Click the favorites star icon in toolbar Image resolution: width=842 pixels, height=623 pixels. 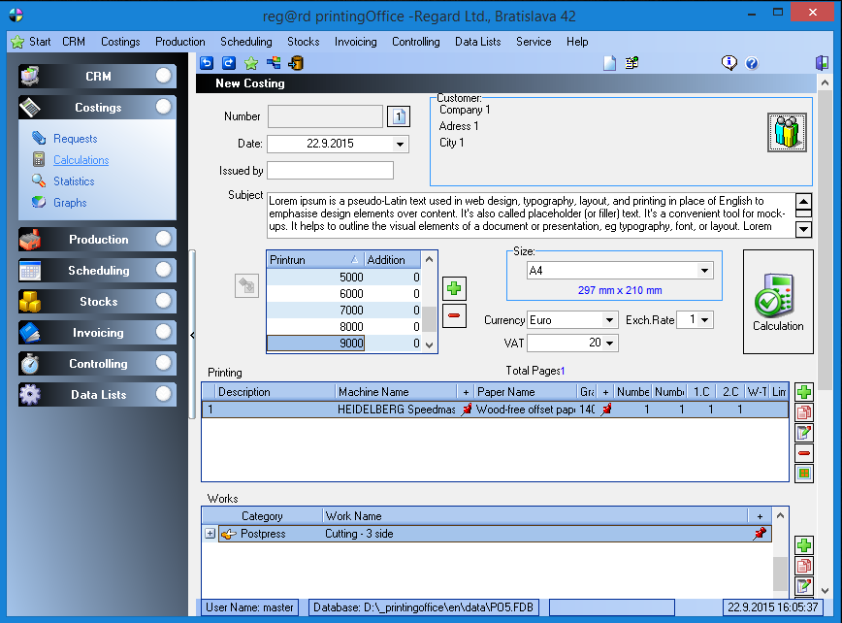click(251, 64)
